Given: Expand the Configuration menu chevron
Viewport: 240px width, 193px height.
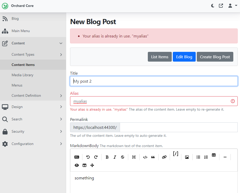Looking at the screenshot, I should (61, 144).
